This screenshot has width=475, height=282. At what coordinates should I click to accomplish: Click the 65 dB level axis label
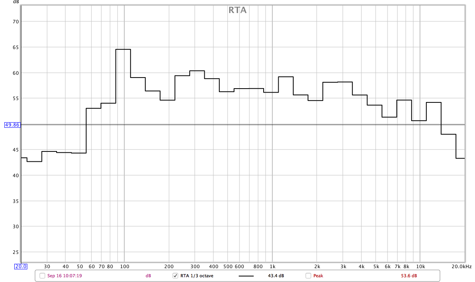[x=16, y=47]
